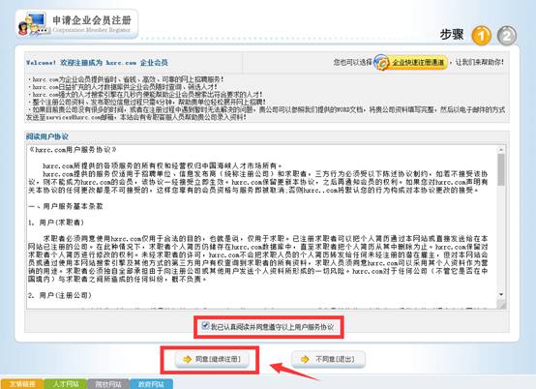Toggle the user agreement checkbox
Screen dimensions: 536x389
(205, 325)
